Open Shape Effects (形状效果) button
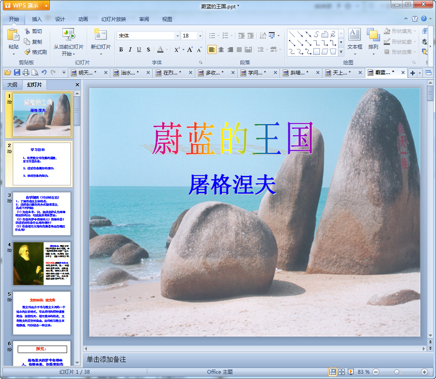436x379 pixels. click(400, 52)
